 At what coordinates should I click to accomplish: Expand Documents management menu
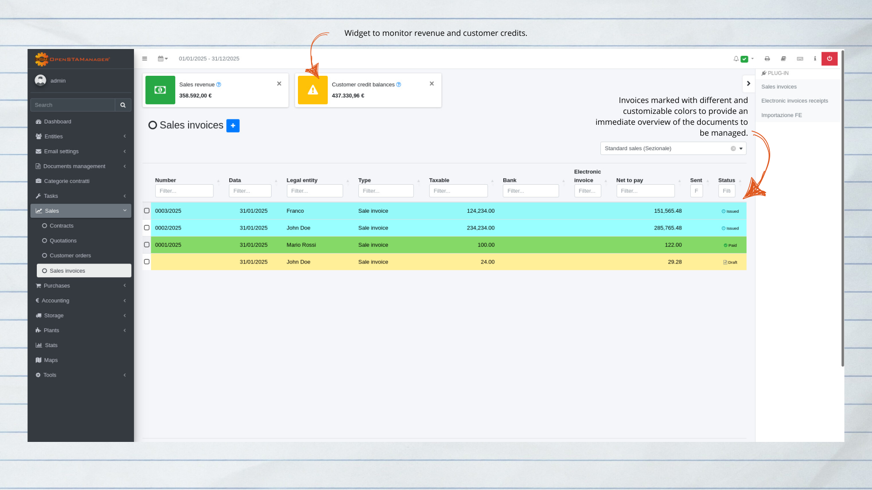(x=81, y=167)
